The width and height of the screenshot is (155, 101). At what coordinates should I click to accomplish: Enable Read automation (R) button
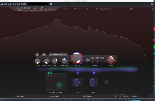click(9, 4)
